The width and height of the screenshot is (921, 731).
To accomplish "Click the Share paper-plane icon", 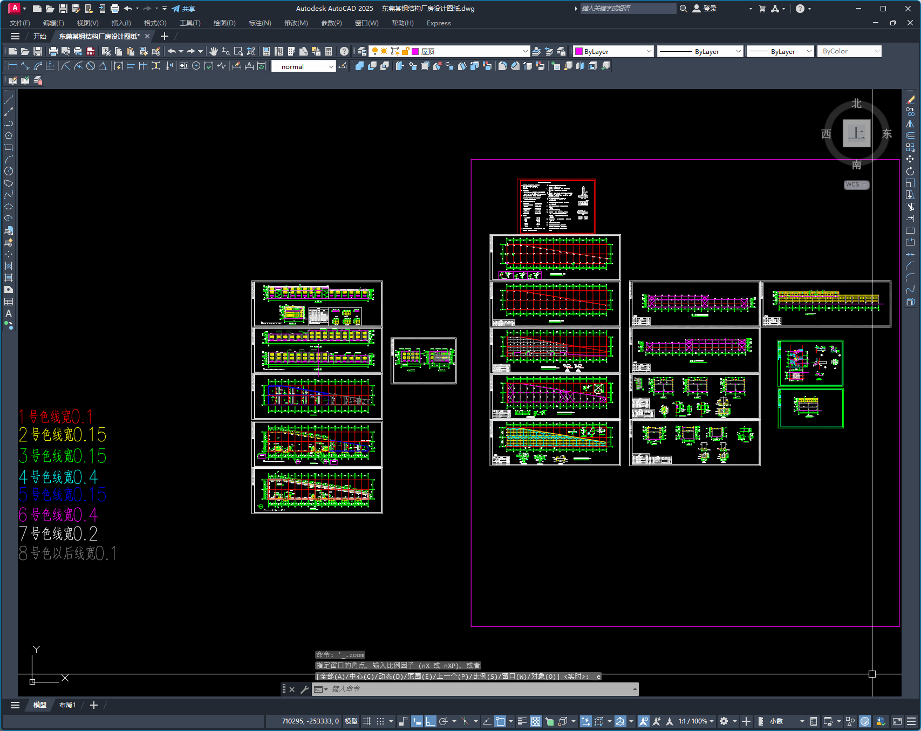I will pyautogui.click(x=176, y=9).
